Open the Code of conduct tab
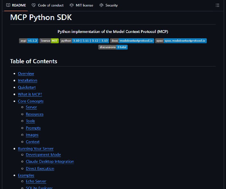The height and width of the screenshot is (189, 226). tap(47, 5)
